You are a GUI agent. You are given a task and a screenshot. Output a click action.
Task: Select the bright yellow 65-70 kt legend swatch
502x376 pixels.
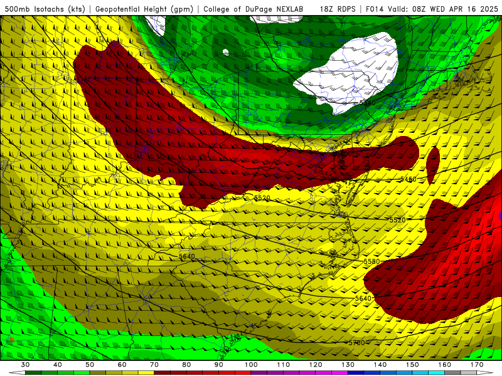pos(146,373)
